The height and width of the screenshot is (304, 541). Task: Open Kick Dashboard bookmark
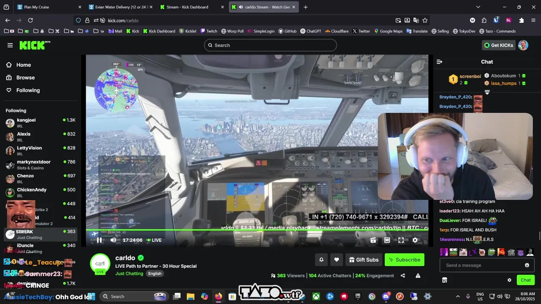tap(159, 31)
